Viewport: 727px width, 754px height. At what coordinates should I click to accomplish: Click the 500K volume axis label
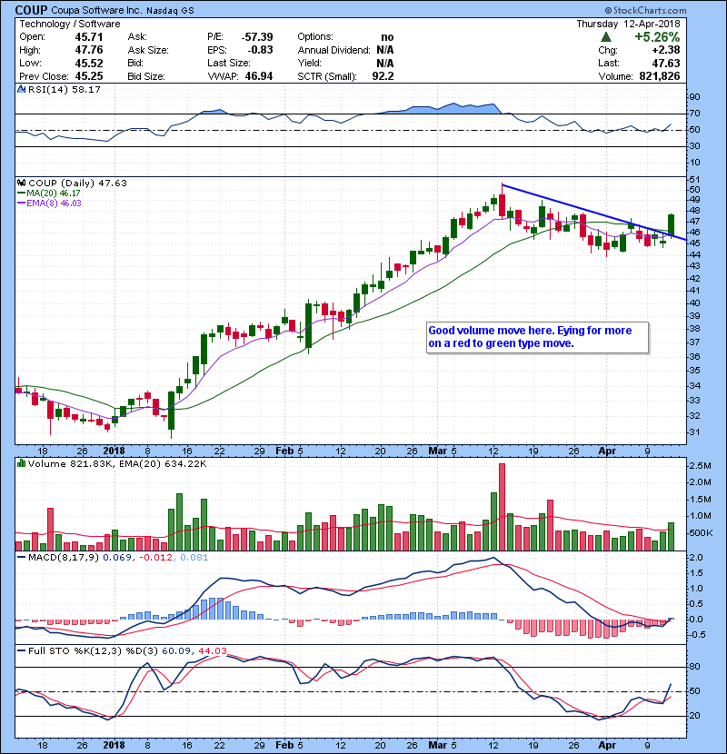click(701, 533)
